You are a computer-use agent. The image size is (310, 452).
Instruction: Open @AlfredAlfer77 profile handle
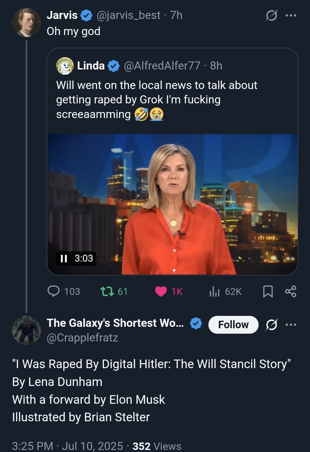pyautogui.click(x=162, y=66)
